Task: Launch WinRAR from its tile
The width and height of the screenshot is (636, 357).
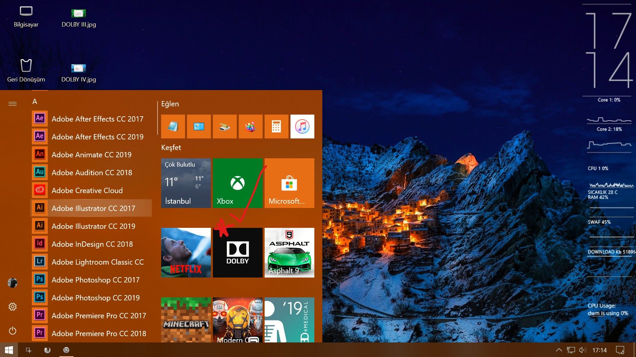Action: [251, 127]
